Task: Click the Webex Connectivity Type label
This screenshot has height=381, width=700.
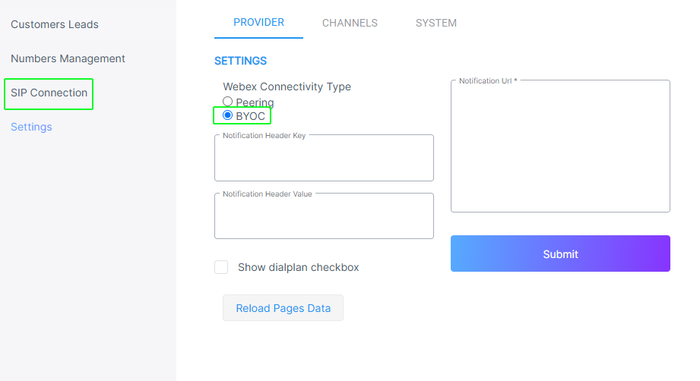Action: (x=287, y=87)
